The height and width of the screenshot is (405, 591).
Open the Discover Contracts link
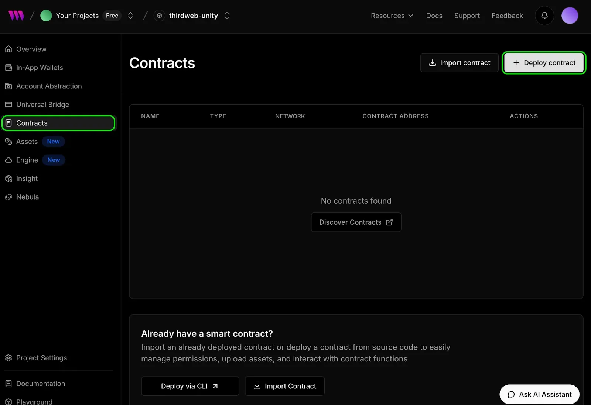tap(356, 222)
